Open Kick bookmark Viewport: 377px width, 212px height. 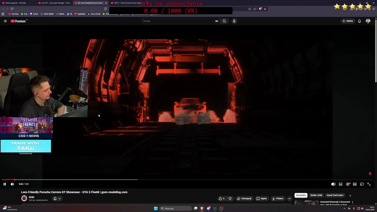pos(24,14)
